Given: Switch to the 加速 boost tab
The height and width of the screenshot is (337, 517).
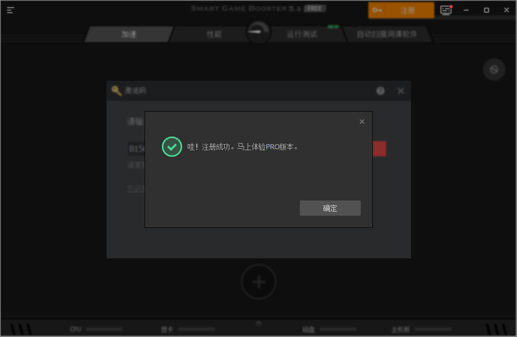Looking at the screenshot, I should (129, 35).
